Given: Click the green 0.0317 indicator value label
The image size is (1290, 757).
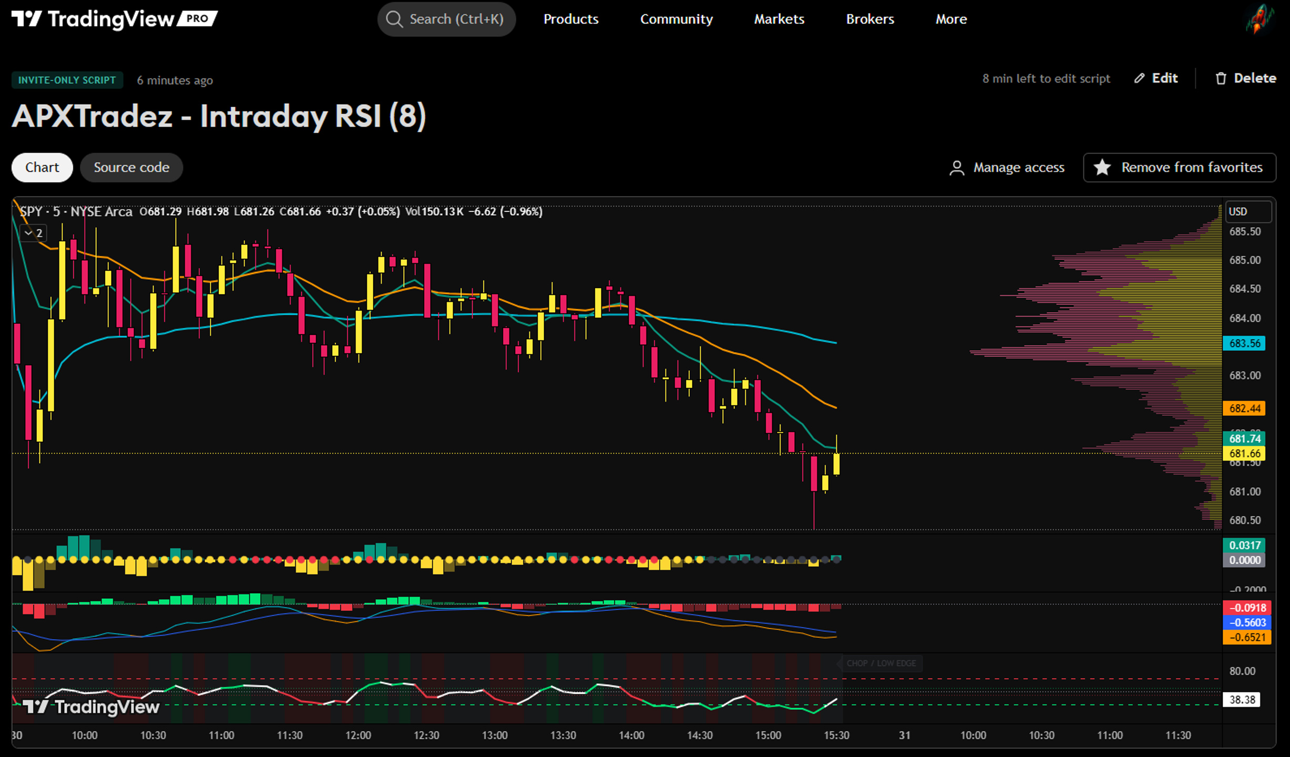Looking at the screenshot, I should [1244, 545].
